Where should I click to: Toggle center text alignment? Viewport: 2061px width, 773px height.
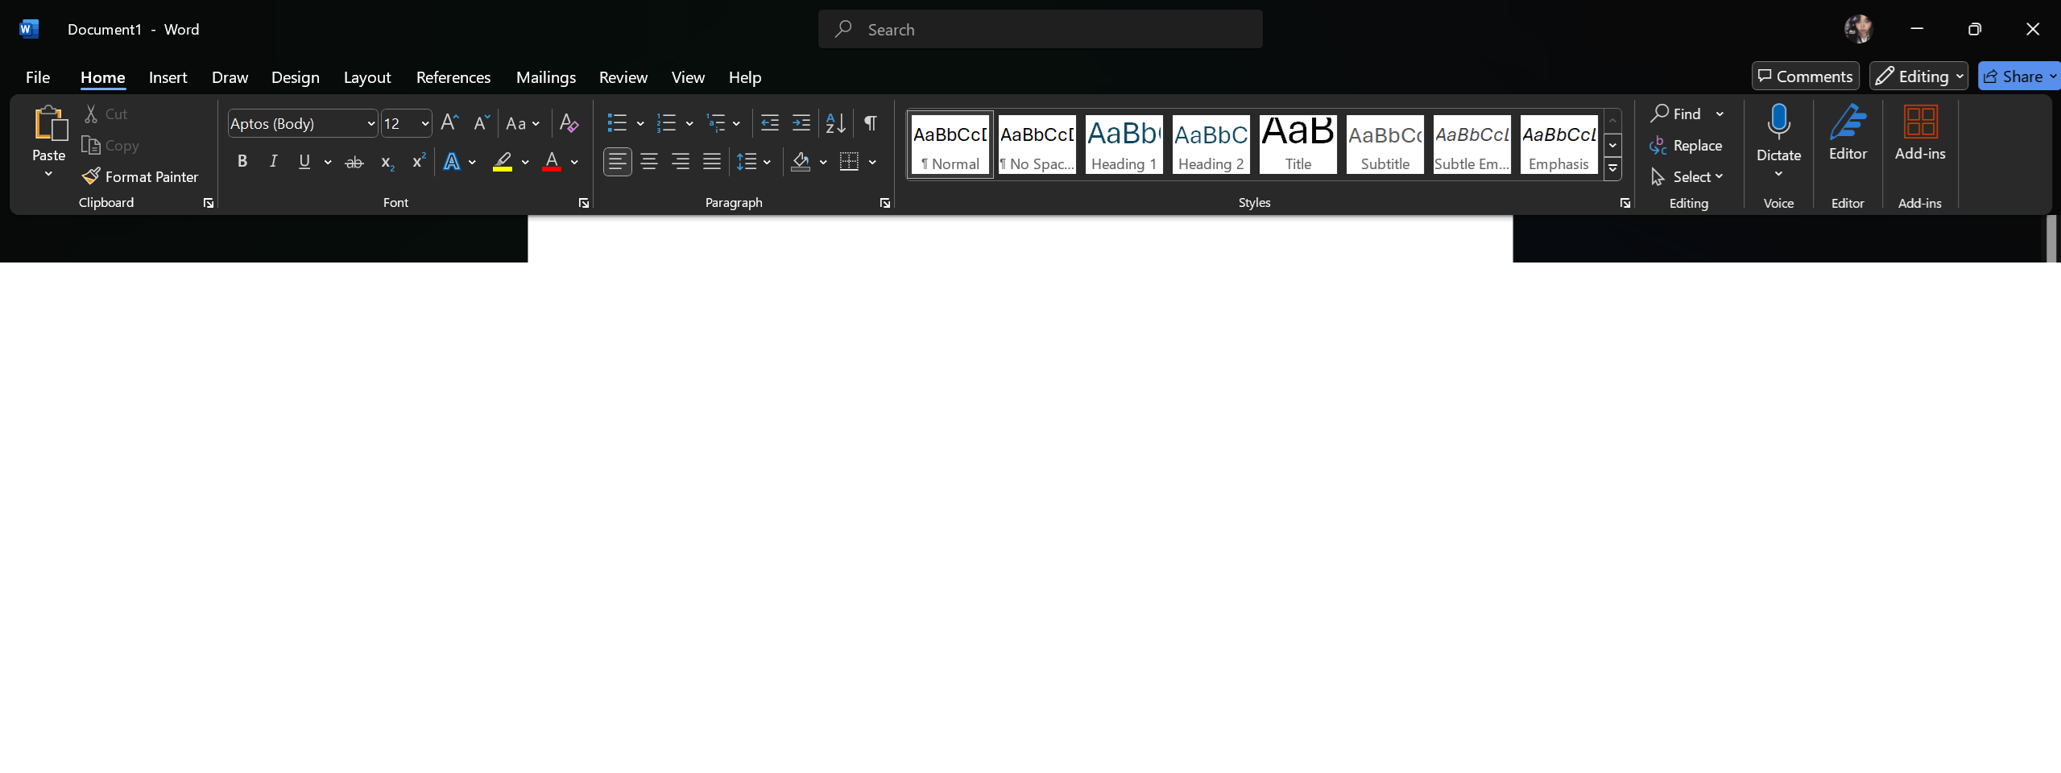(649, 161)
